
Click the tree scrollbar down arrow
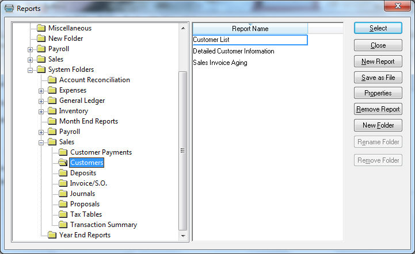pos(183,236)
